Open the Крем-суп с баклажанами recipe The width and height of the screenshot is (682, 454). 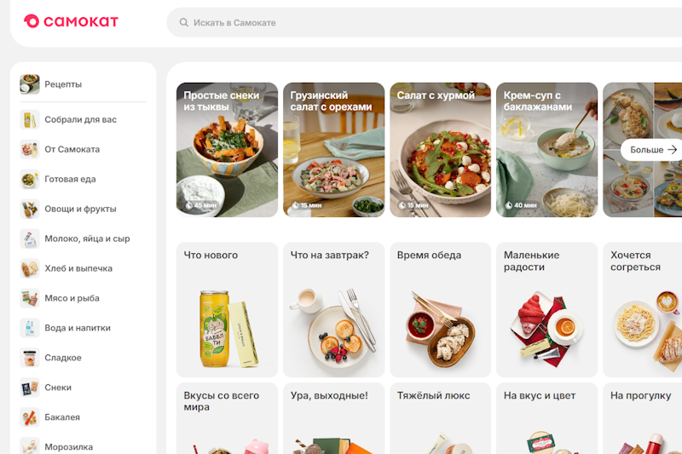click(x=546, y=150)
